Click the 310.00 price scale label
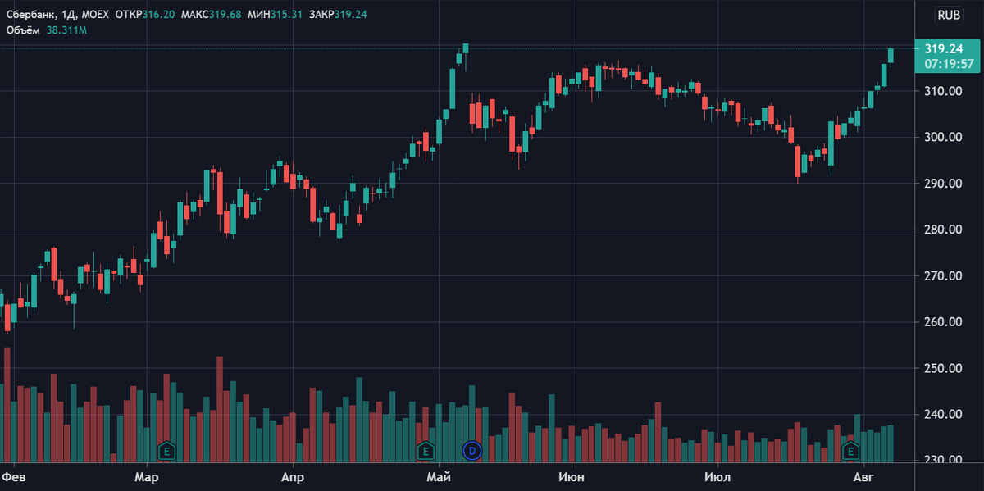Screen dimensions: 984x491 click(x=944, y=91)
